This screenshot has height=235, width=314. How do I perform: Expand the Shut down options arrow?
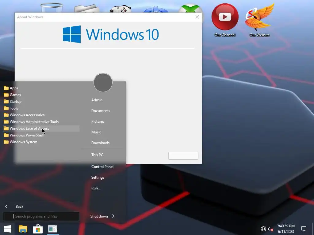[x=113, y=216]
